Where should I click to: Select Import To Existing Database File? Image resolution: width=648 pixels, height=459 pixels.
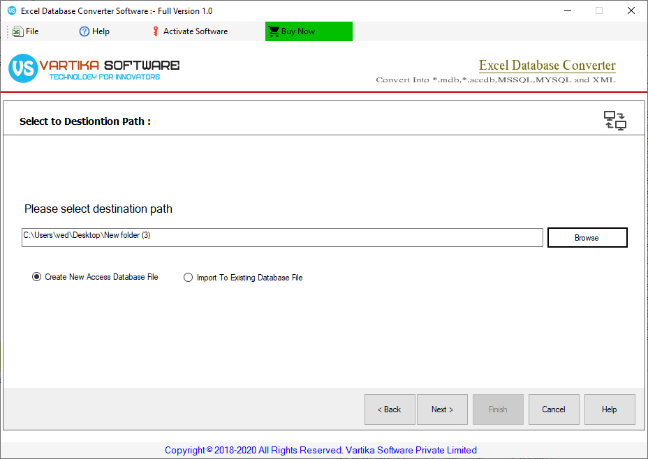point(243,278)
